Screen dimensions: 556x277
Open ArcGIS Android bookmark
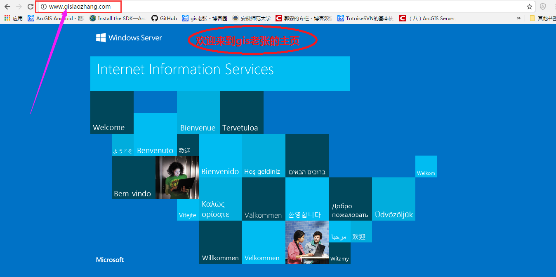point(55,18)
